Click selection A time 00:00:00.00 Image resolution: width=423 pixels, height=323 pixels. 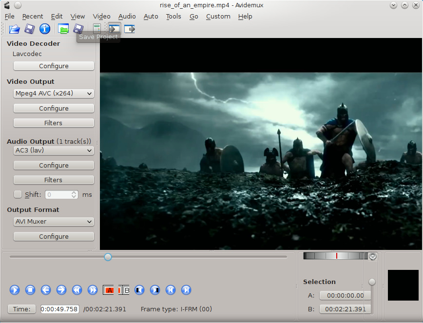(x=345, y=296)
